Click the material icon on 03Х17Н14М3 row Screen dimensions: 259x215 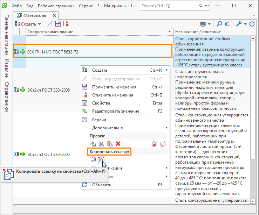pos(16,52)
